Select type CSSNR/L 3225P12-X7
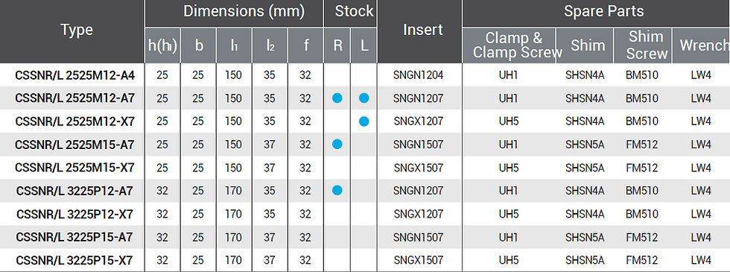730x272 pixels. tap(75, 214)
